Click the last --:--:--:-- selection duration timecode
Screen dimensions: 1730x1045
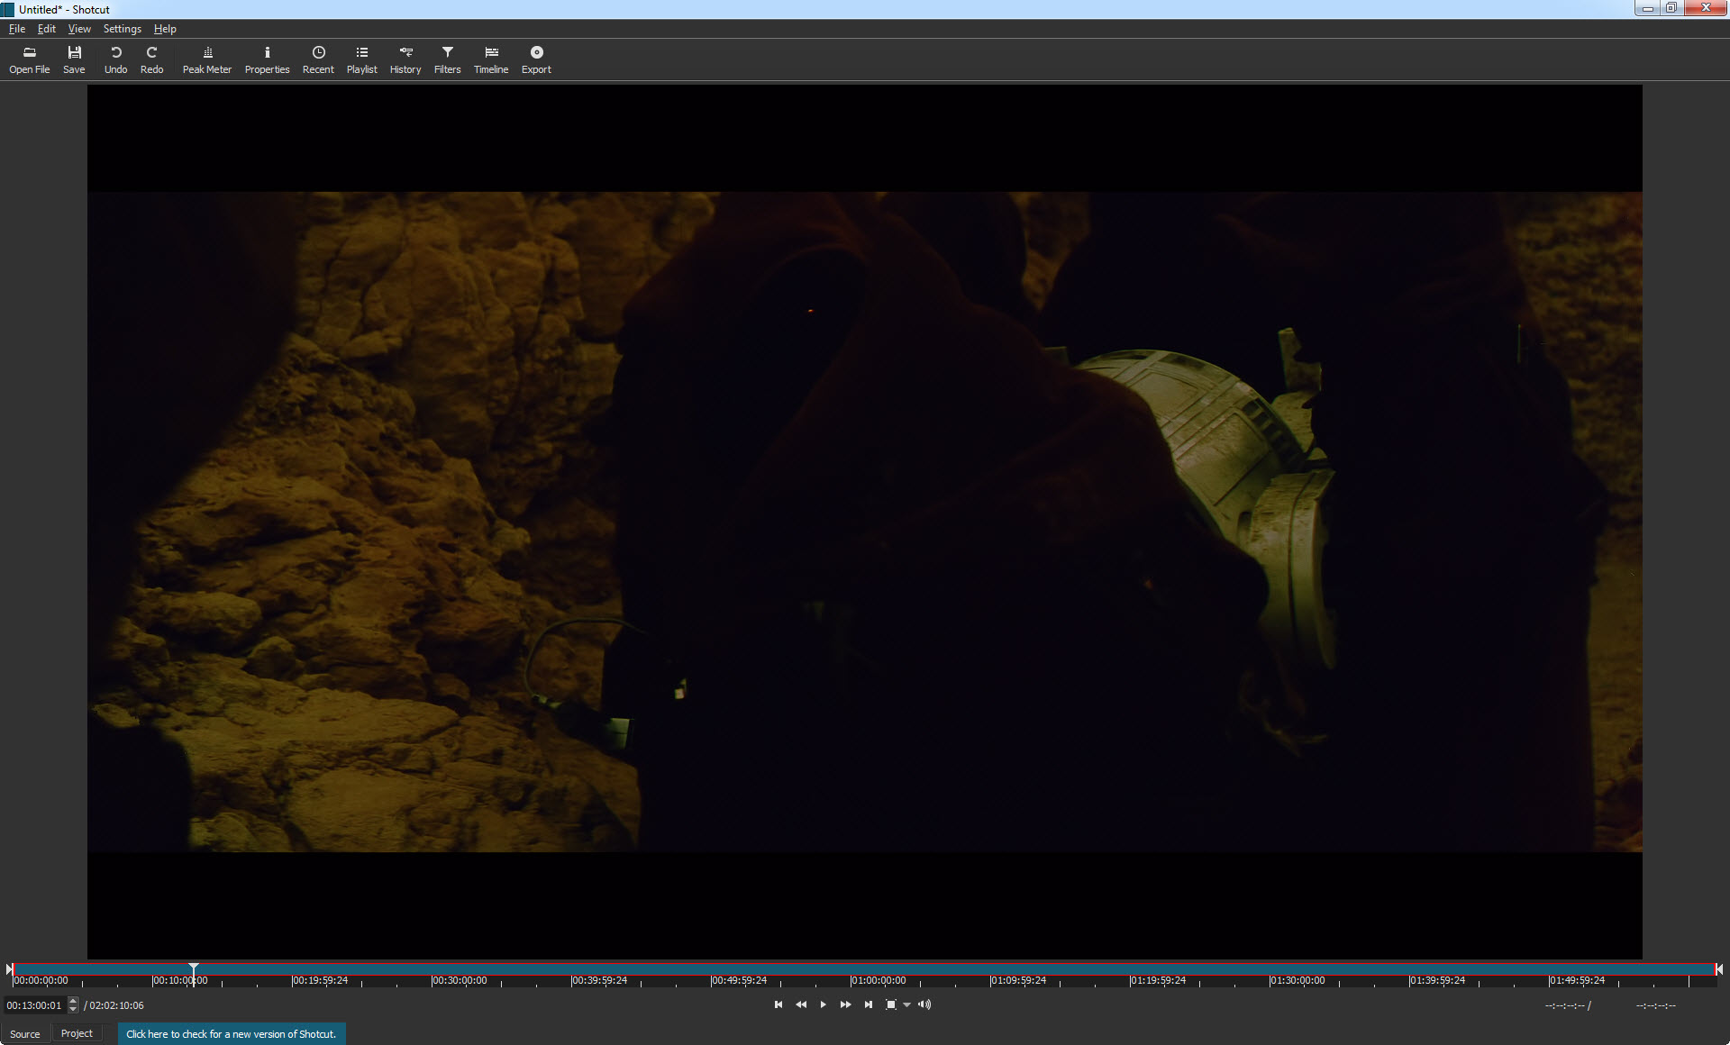pyautogui.click(x=1656, y=1005)
